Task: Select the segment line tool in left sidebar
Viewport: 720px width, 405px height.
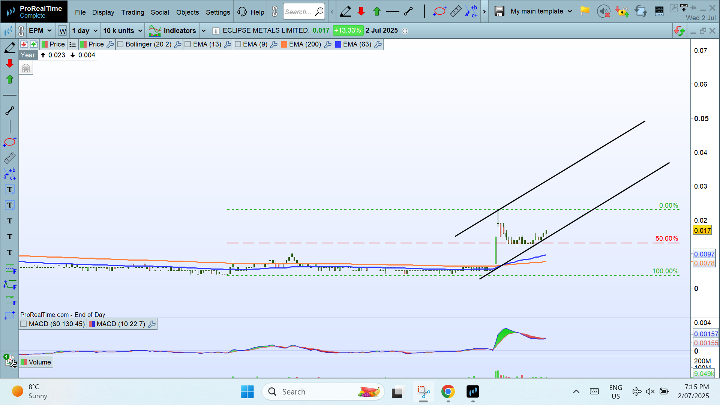Action: pyautogui.click(x=10, y=111)
